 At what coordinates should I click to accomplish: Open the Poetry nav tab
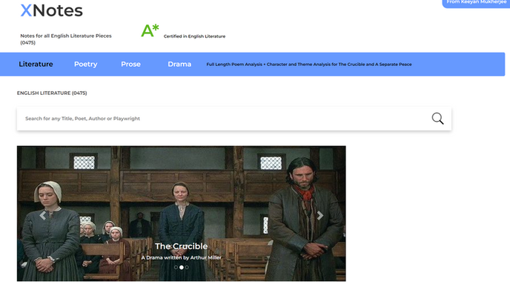coord(85,64)
